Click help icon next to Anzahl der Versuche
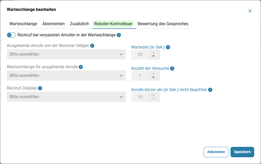The image size is (261, 164). 172,69
